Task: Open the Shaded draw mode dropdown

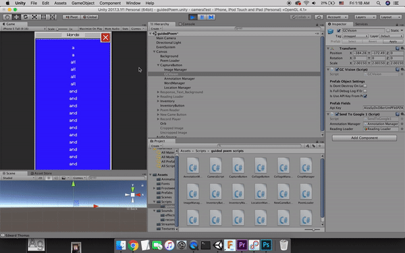Action: [18, 178]
